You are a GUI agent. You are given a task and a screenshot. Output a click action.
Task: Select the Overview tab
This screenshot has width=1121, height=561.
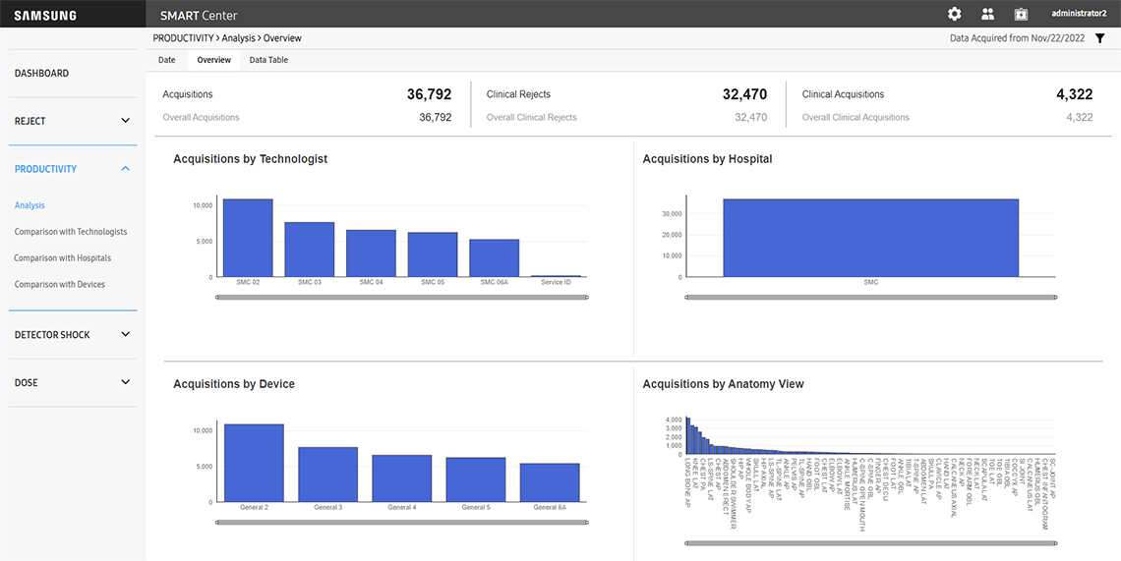coord(213,60)
